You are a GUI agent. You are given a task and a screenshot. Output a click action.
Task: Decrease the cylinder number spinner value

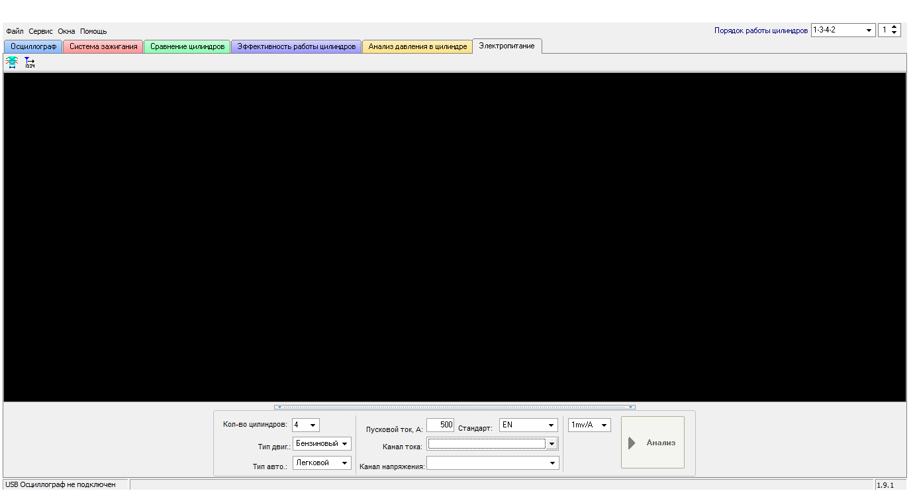pyautogui.click(x=895, y=33)
